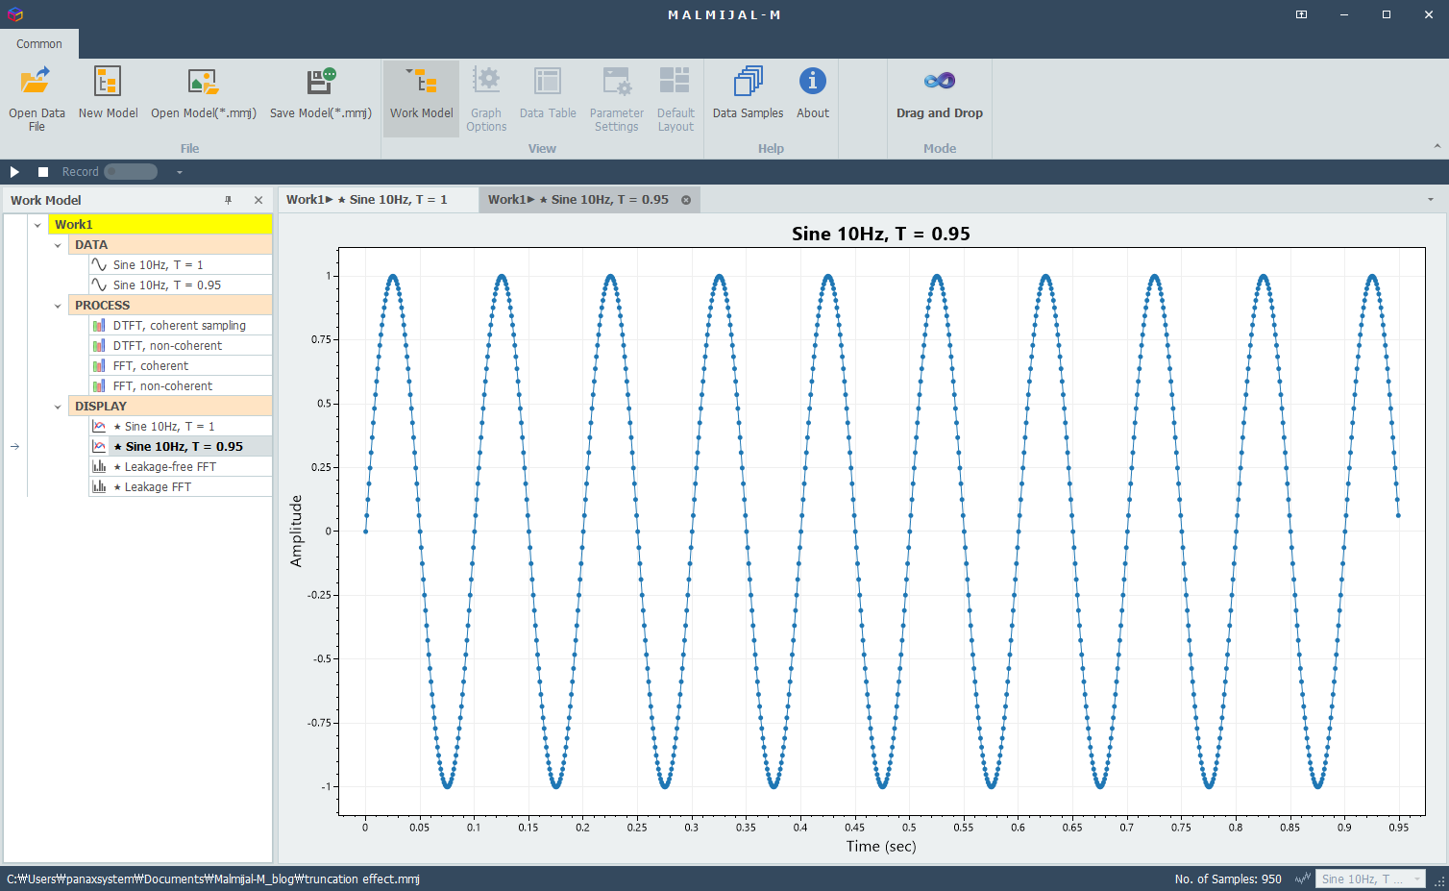The width and height of the screenshot is (1449, 891).
Task: Click the file path in status bar
Action: coord(213,879)
